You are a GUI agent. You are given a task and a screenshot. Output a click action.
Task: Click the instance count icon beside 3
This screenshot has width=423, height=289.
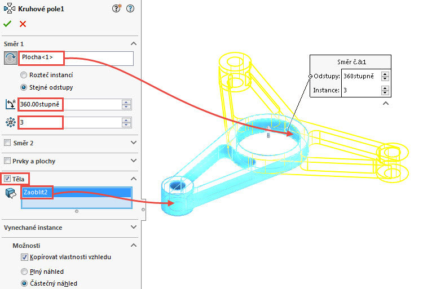10,122
